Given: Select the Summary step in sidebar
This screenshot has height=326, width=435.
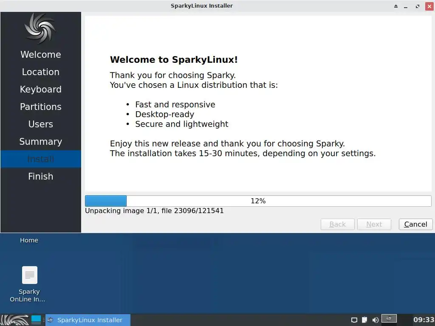Looking at the screenshot, I should [x=41, y=141].
